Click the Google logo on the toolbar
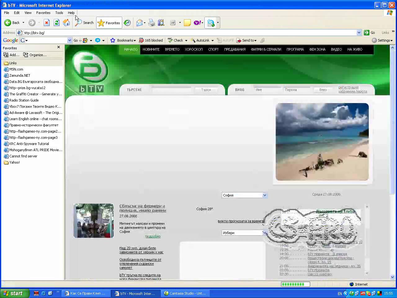 (x=10, y=40)
